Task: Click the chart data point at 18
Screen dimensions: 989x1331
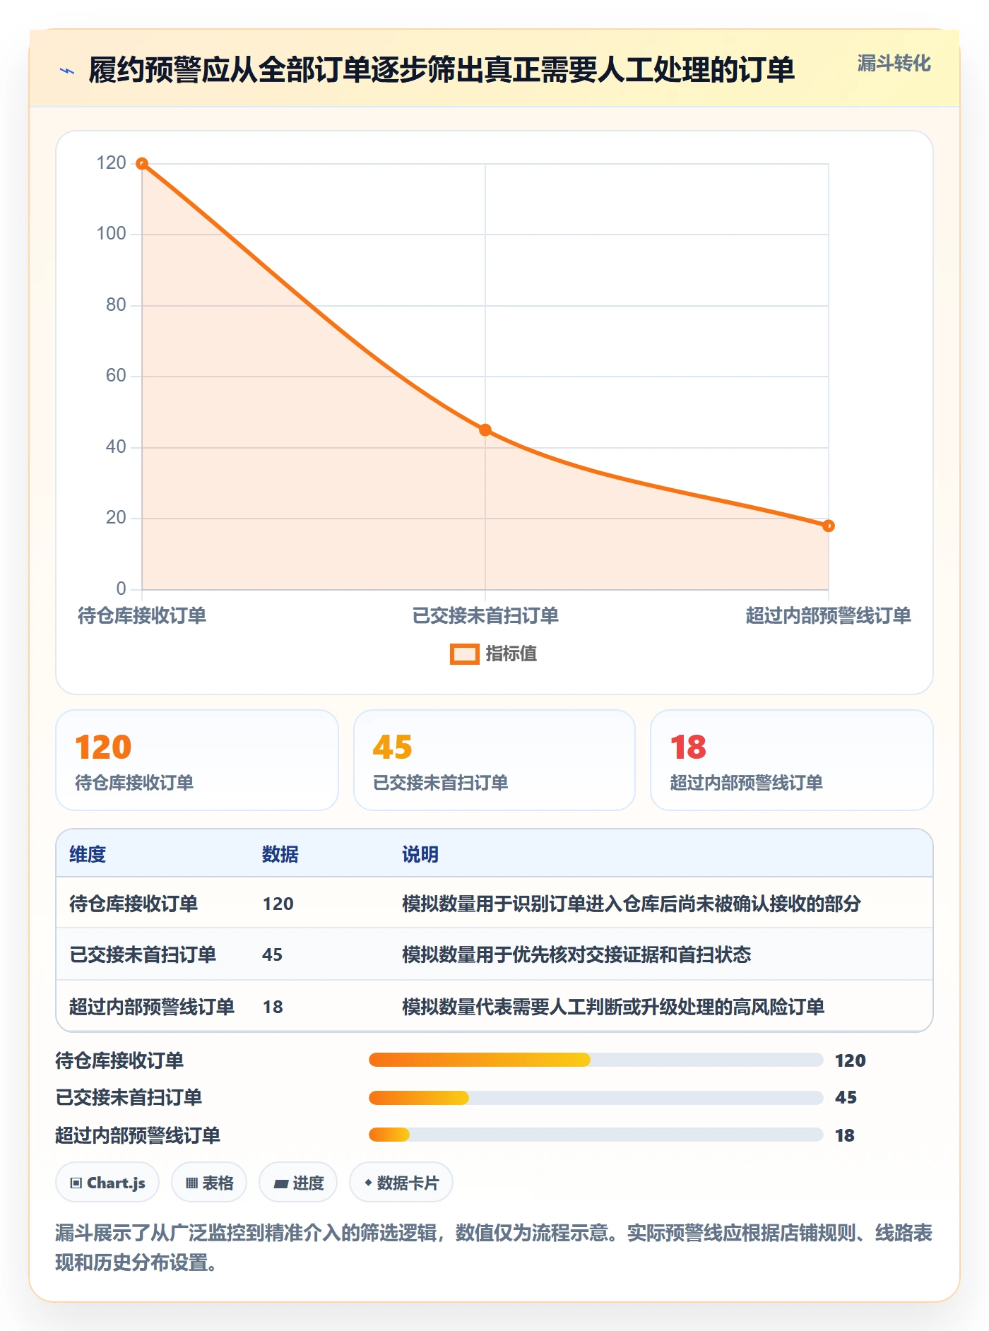Action: coord(829,526)
